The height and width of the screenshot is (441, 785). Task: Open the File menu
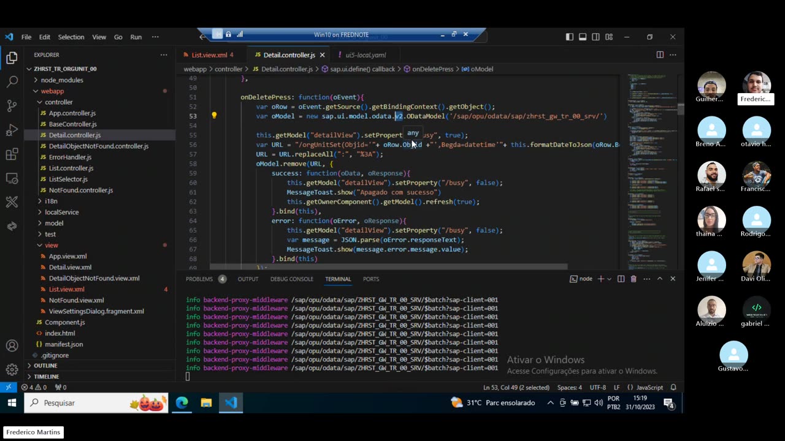(x=26, y=37)
